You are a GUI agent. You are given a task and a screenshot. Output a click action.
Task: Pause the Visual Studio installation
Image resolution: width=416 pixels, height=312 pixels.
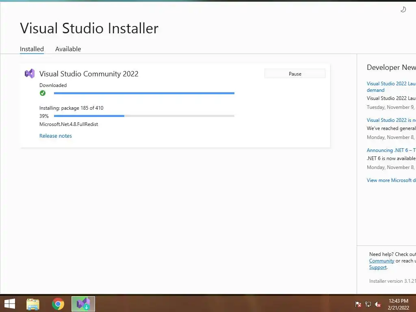click(x=295, y=74)
